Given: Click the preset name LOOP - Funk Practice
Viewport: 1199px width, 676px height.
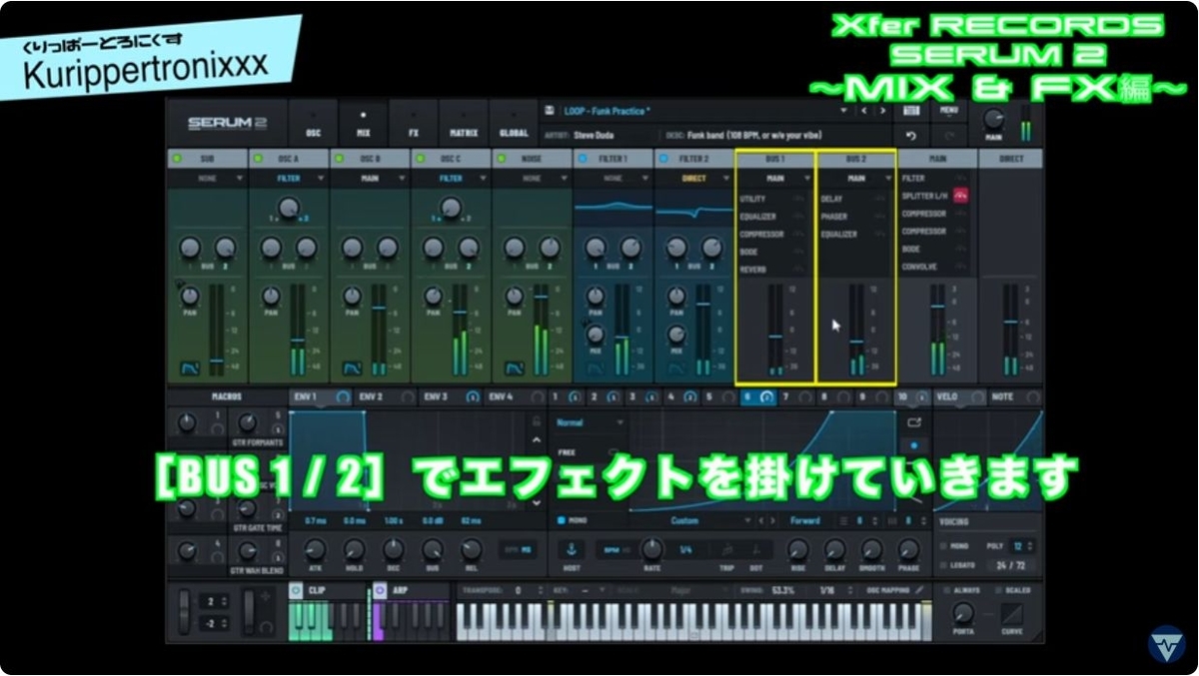Looking at the screenshot, I should pos(607,112).
